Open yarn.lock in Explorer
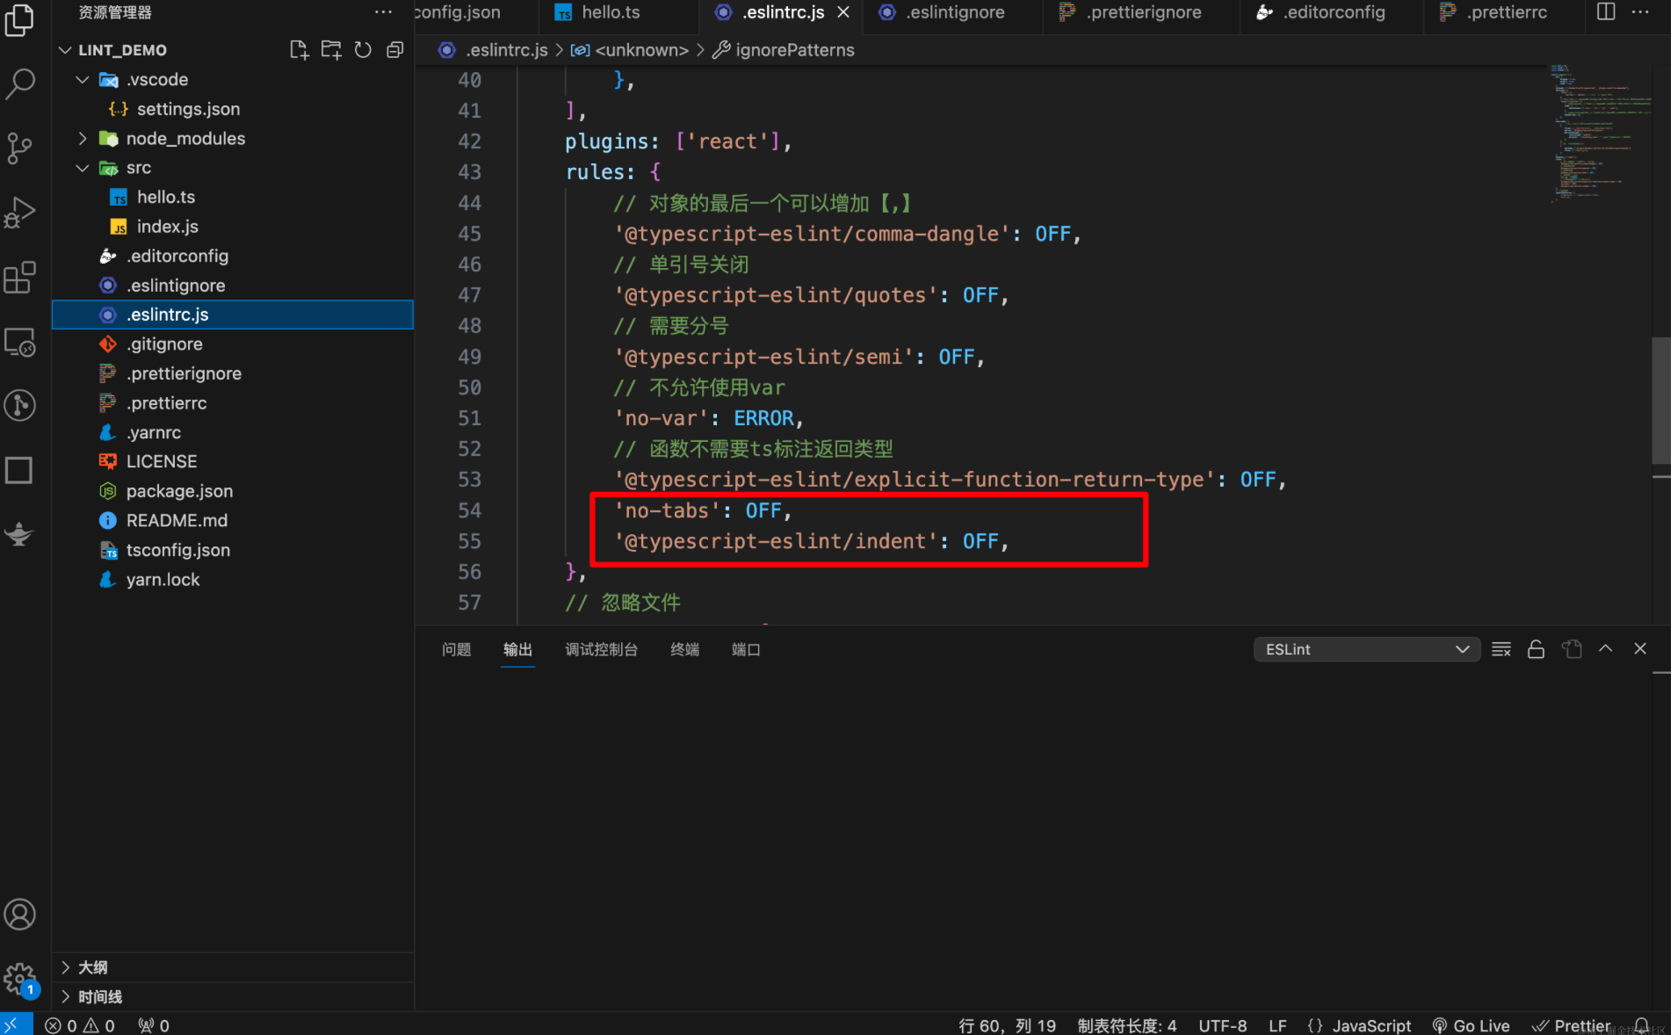 point(233,580)
